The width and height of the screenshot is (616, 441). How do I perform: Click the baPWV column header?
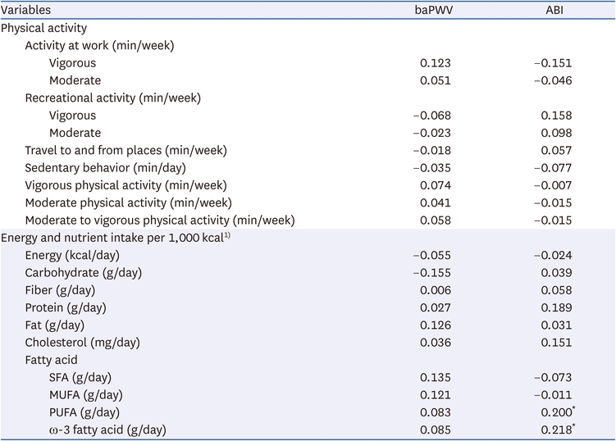pyautogui.click(x=434, y=10)
